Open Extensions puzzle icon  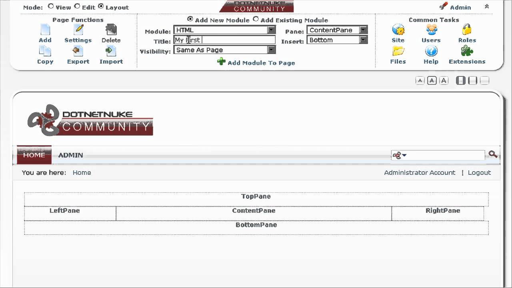click(x=467, y=51)
